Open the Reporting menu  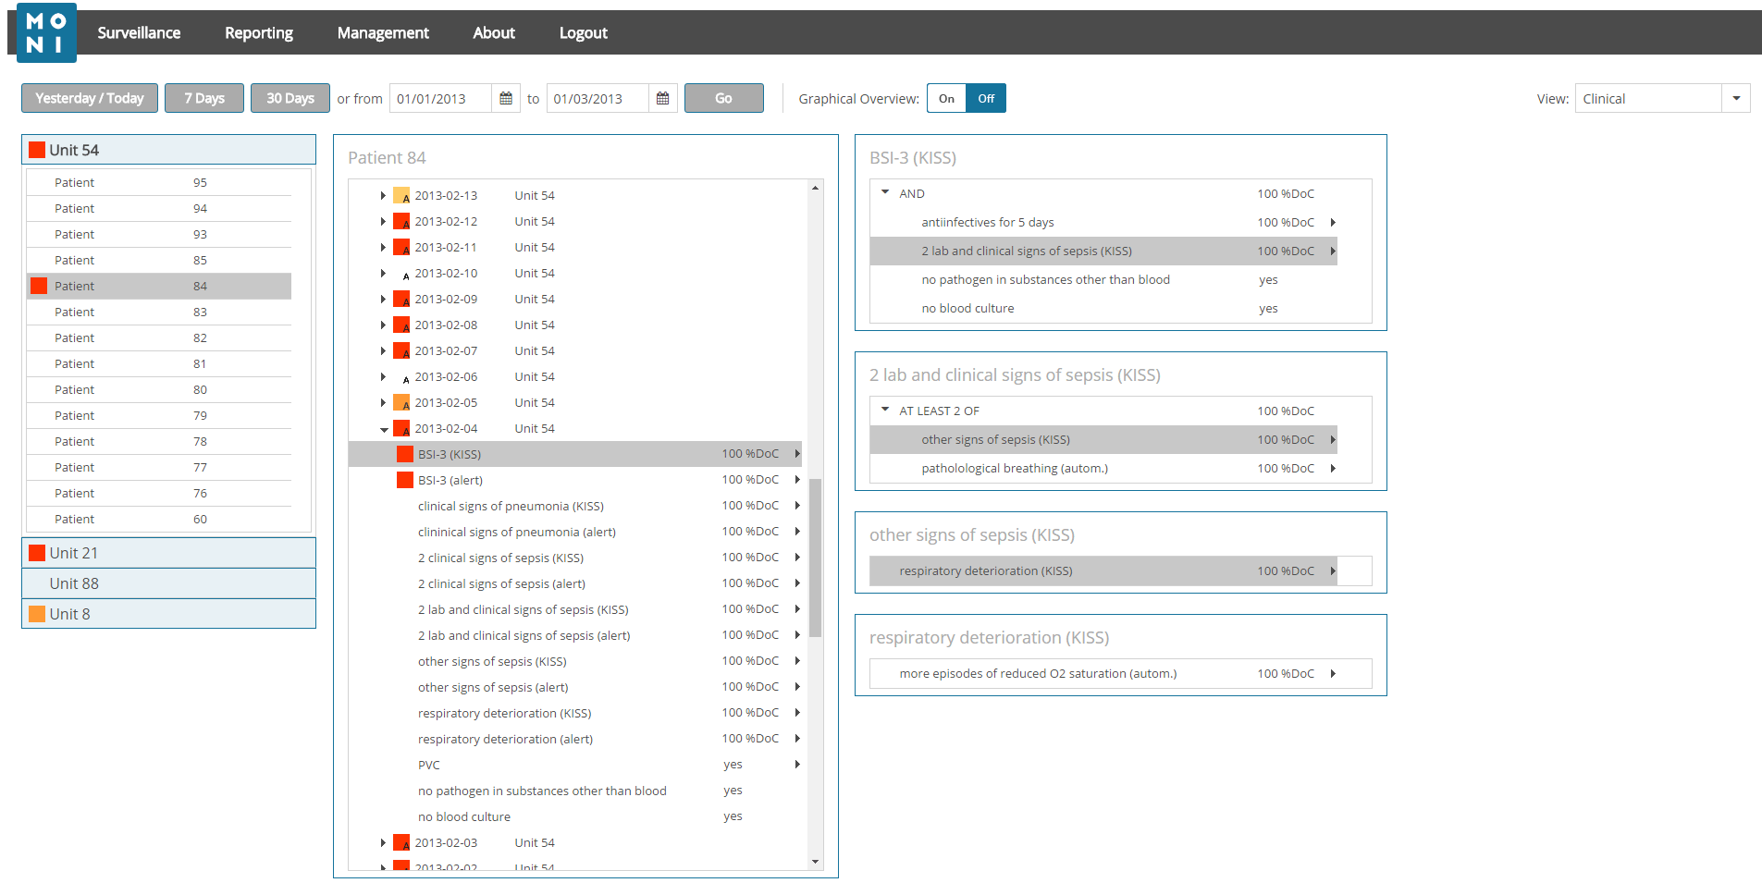coord(259,32)
